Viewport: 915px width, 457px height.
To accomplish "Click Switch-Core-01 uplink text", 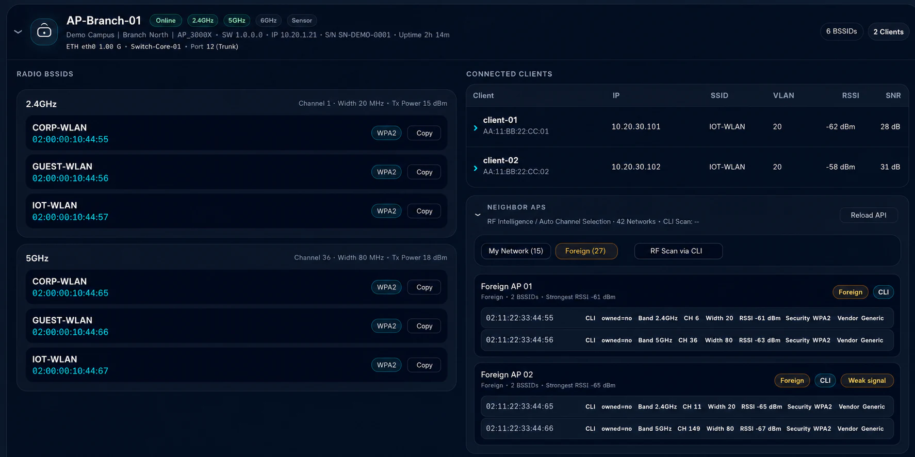I will (156, 46).
